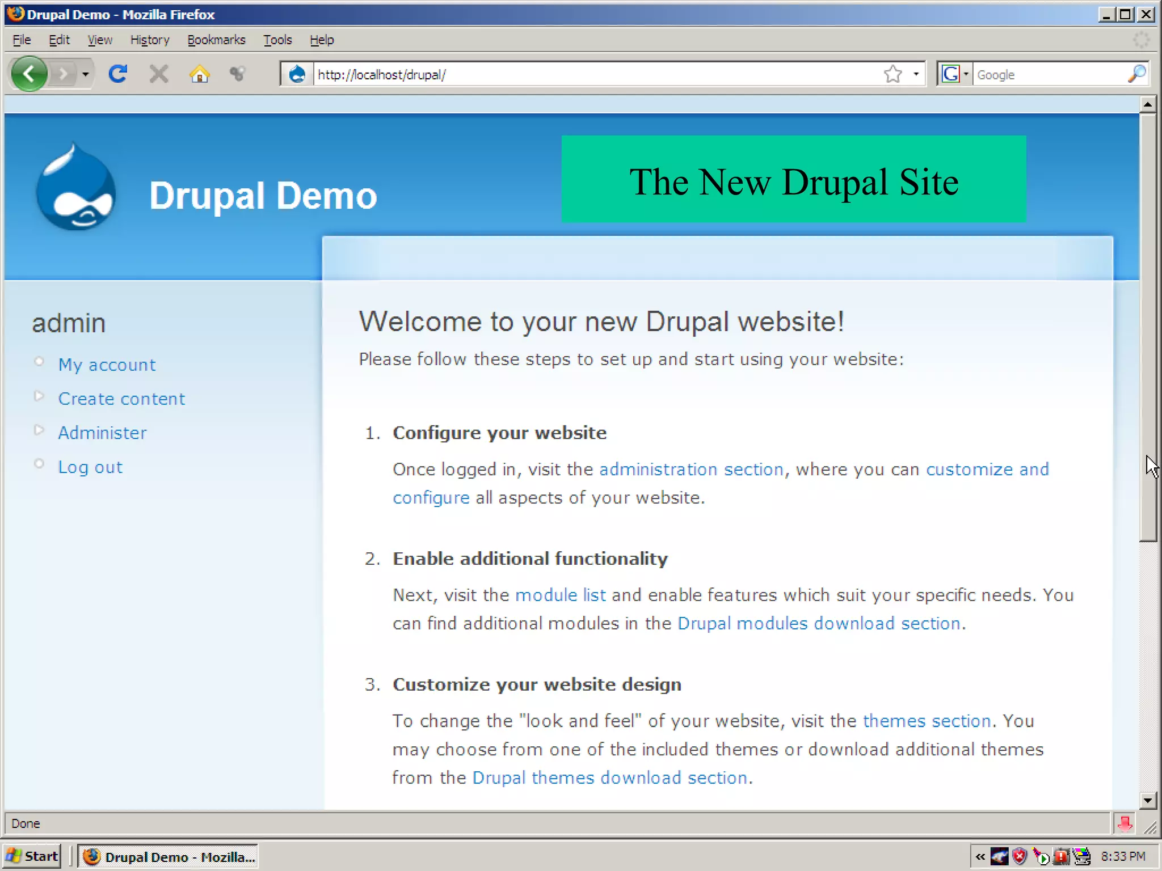Visit Drupal themes download section link

(610, 777)
